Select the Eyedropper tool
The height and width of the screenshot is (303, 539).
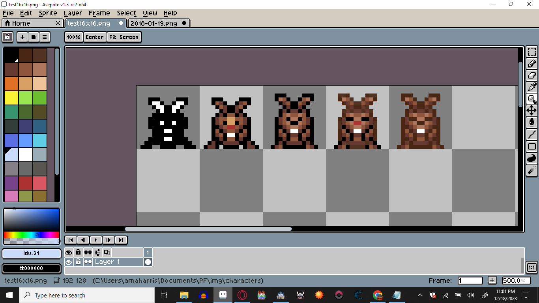(532, 87)
